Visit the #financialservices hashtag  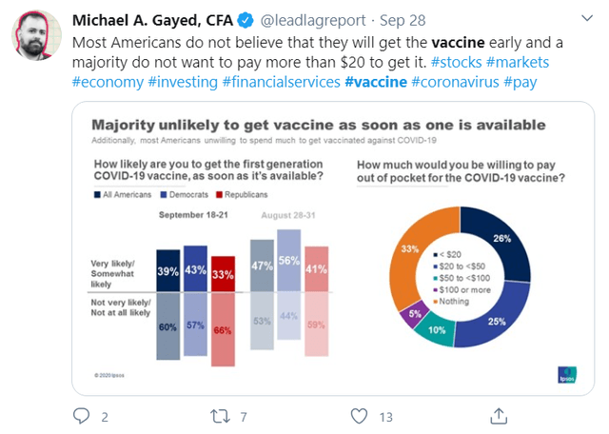(282, 82)
